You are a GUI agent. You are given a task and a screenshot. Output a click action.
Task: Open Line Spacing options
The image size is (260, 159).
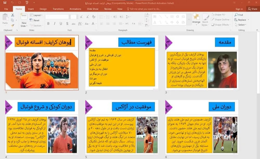(x=128, y=17)
